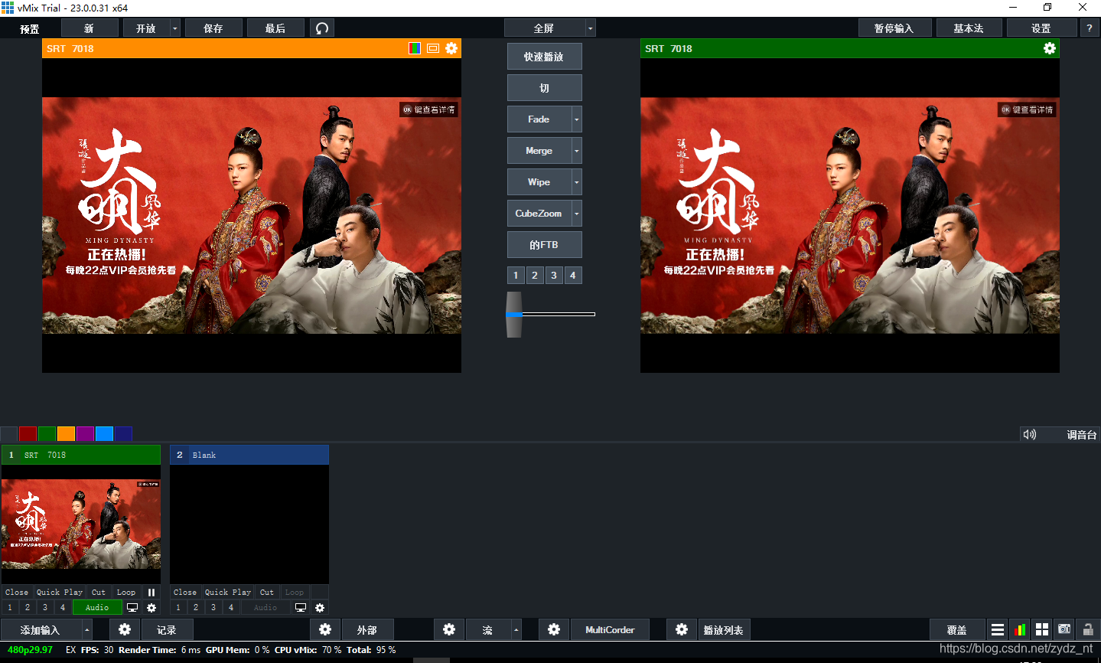Open recording settings gear next to 记录
The width and height of the screenshot is (1101, 663).
click(125, 629)
